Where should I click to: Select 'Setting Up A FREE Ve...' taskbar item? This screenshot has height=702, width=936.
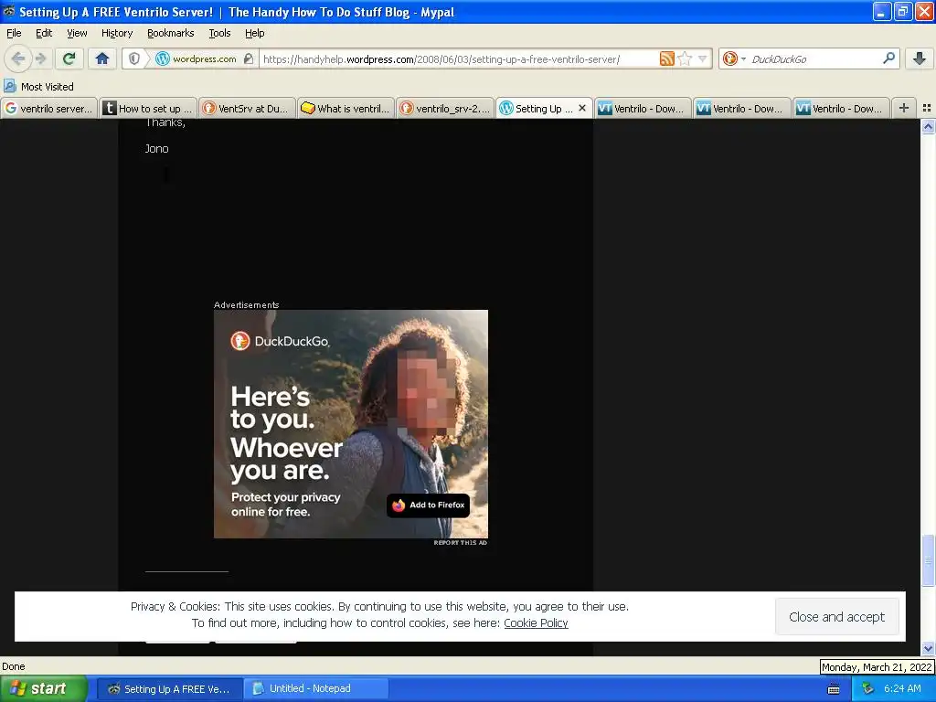click(x=169, y=689)
